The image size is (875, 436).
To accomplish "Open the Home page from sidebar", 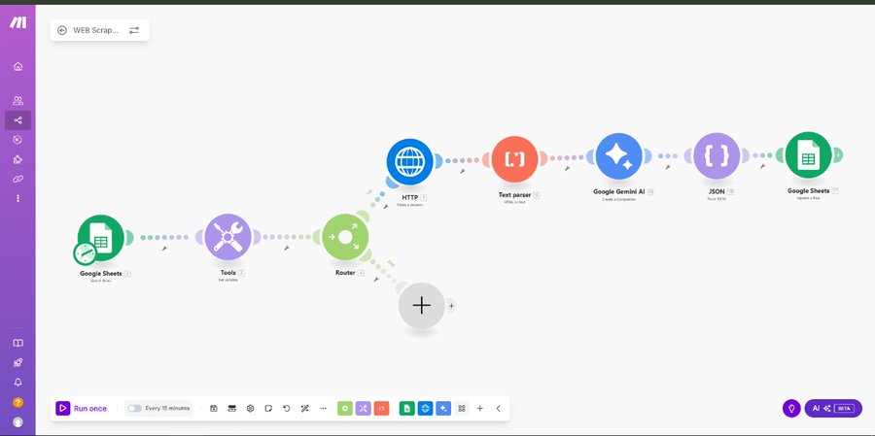I will point(17,66).
